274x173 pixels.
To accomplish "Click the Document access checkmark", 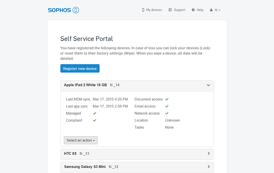I will click(167, 99).
